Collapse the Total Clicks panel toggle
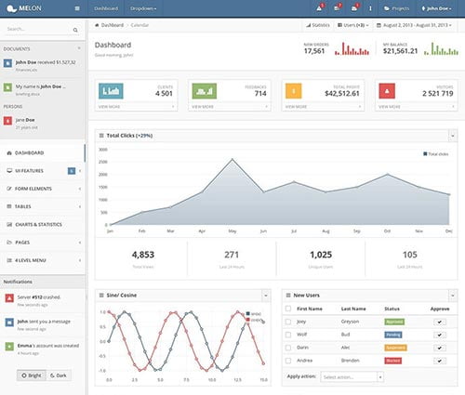 tap(453, 136)
